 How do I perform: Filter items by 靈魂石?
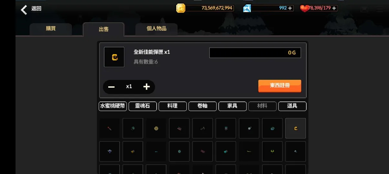click(x=142, y=106)
